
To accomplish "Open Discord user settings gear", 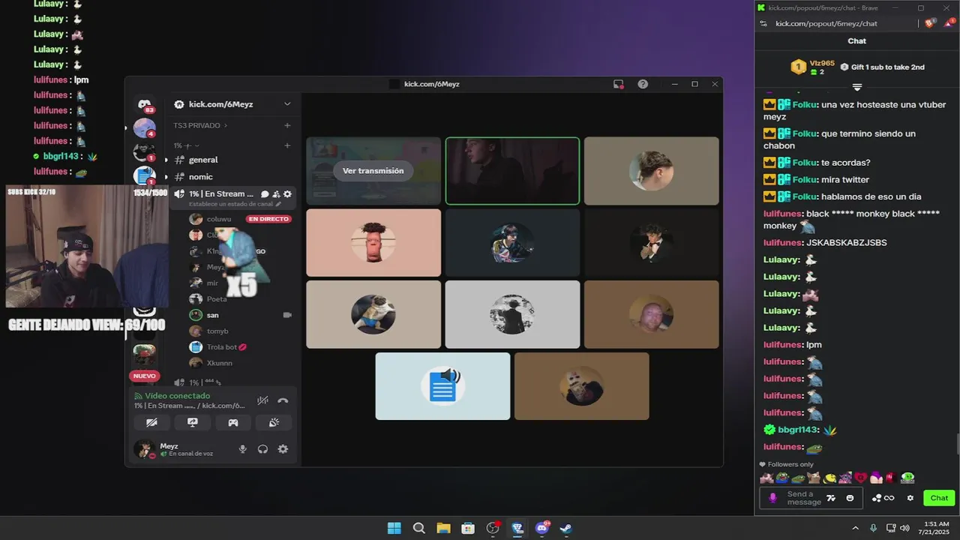I will (283, 449).
